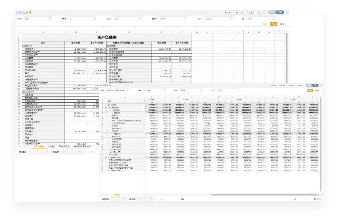The width and height of the screenshot is (338, 222).
Task: Click the orange info badge beside 财务主表 title
Action: pos(30,13)
